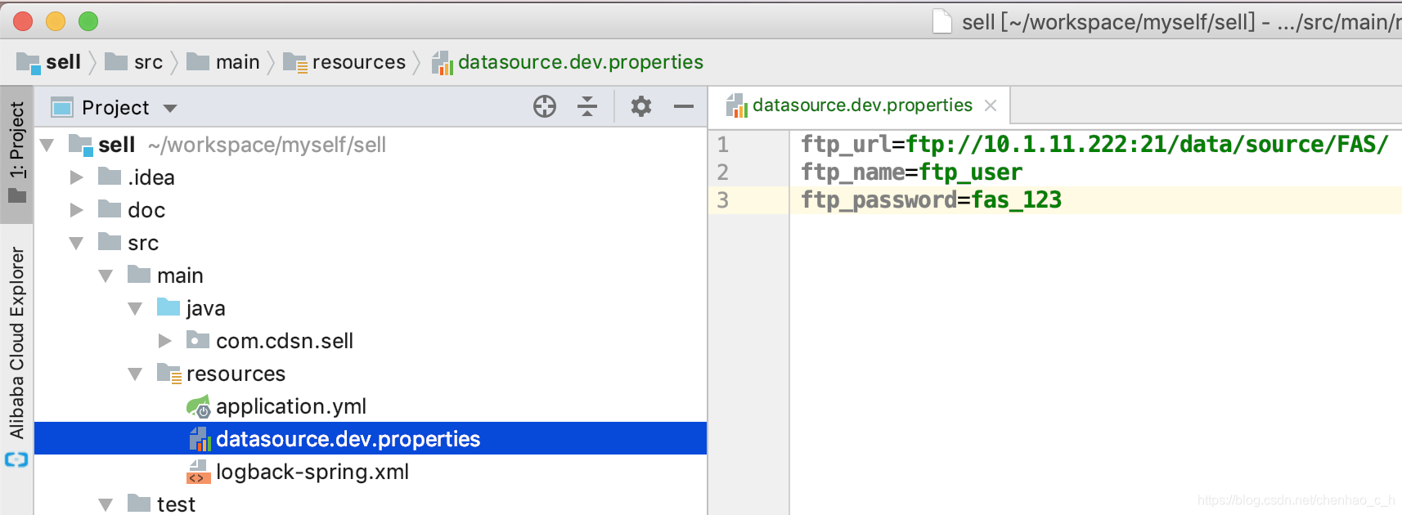Image resolution: width=1402 pixels, height=515 pixels.
Task: Collapse the sell project root node
Action: click(47, 146)
